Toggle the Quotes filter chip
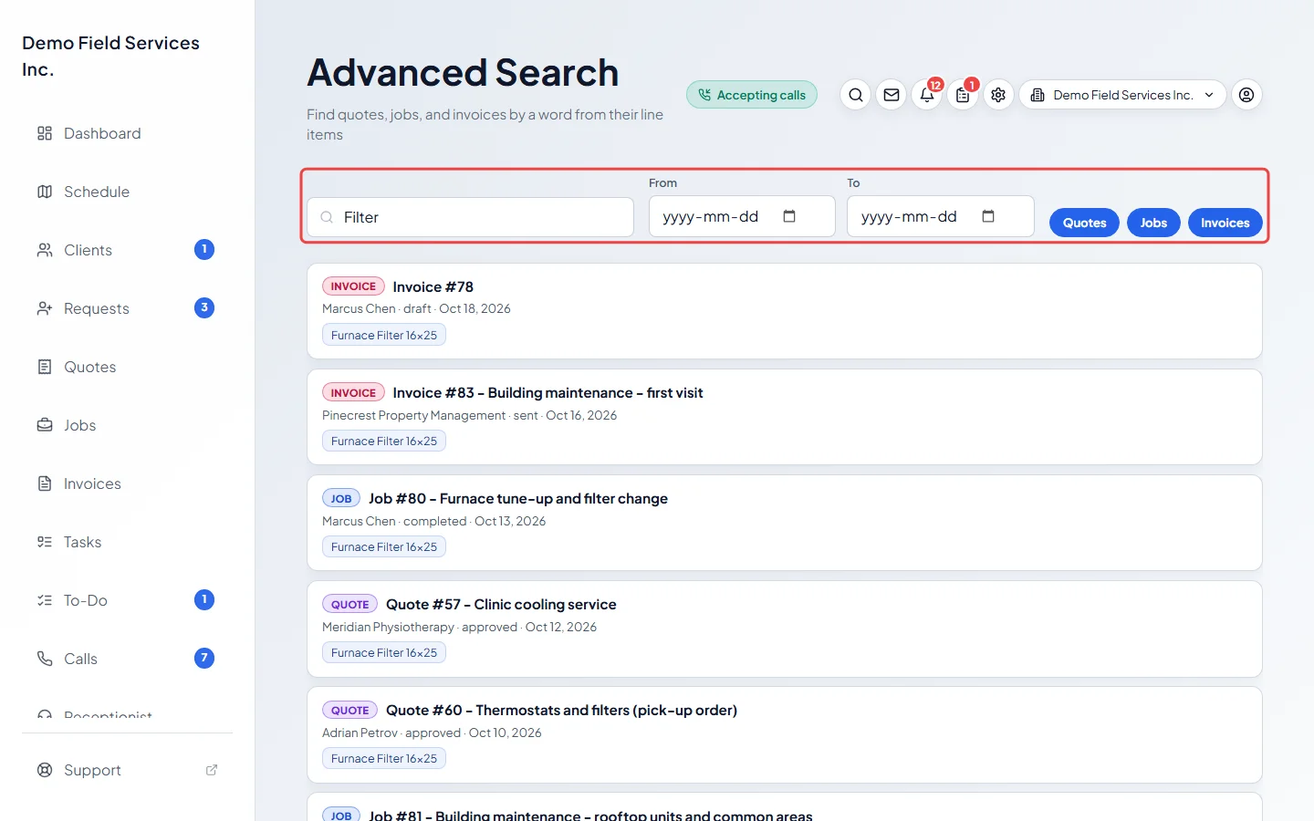The image size is (1314, 821). 1084,223
